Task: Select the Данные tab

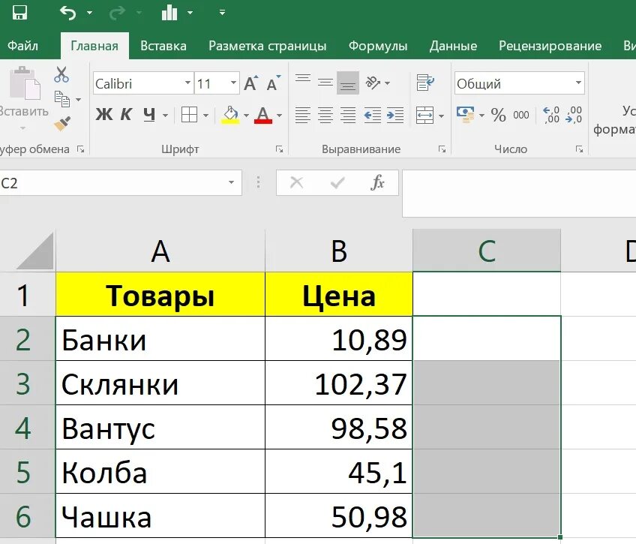Action: 453,46
